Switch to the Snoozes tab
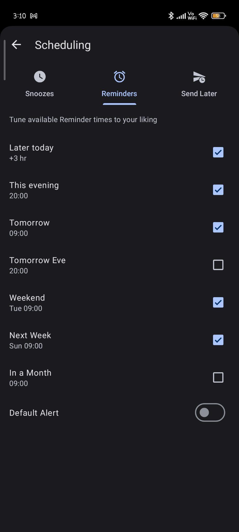This screenshot has height=532, width=239. click(x=39, y=94)
